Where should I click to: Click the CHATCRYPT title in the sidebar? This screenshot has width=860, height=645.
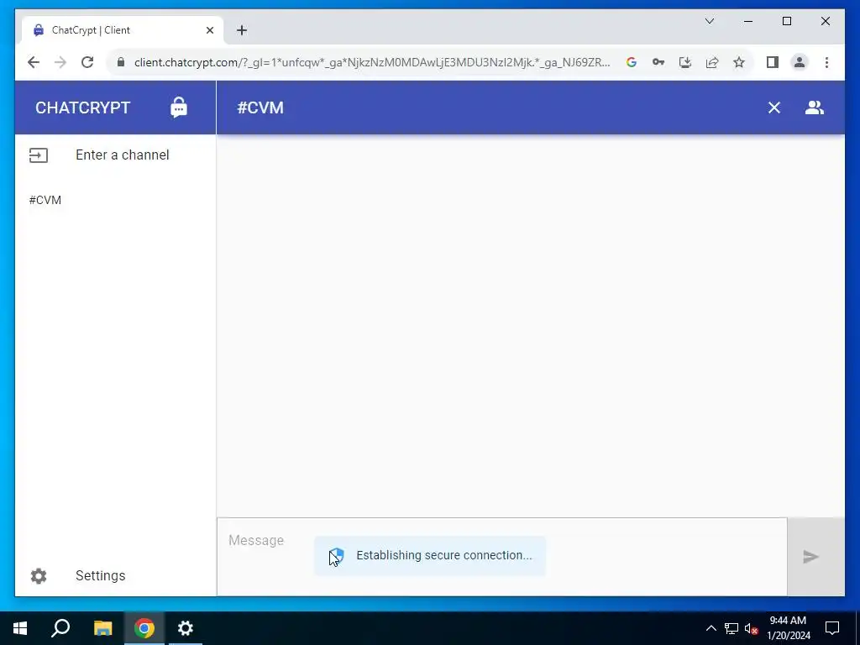[x=83, y=107]
